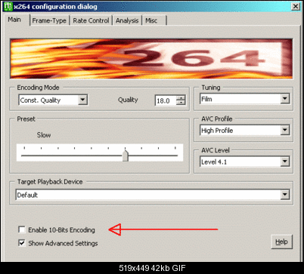This screenshot has height=274, width=304.
Task: Open the Rate Control tab
Action: pos(91,20)
